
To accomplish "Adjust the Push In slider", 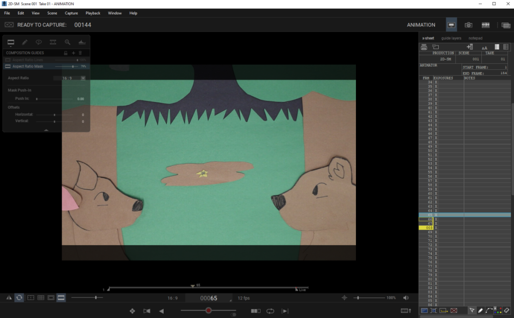I will click(54, 99).
